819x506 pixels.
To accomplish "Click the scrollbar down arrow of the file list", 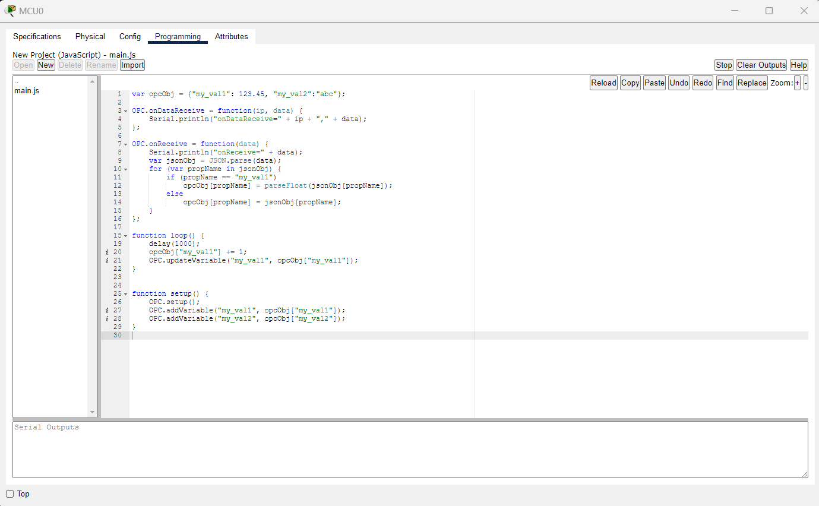I will 93,412.
